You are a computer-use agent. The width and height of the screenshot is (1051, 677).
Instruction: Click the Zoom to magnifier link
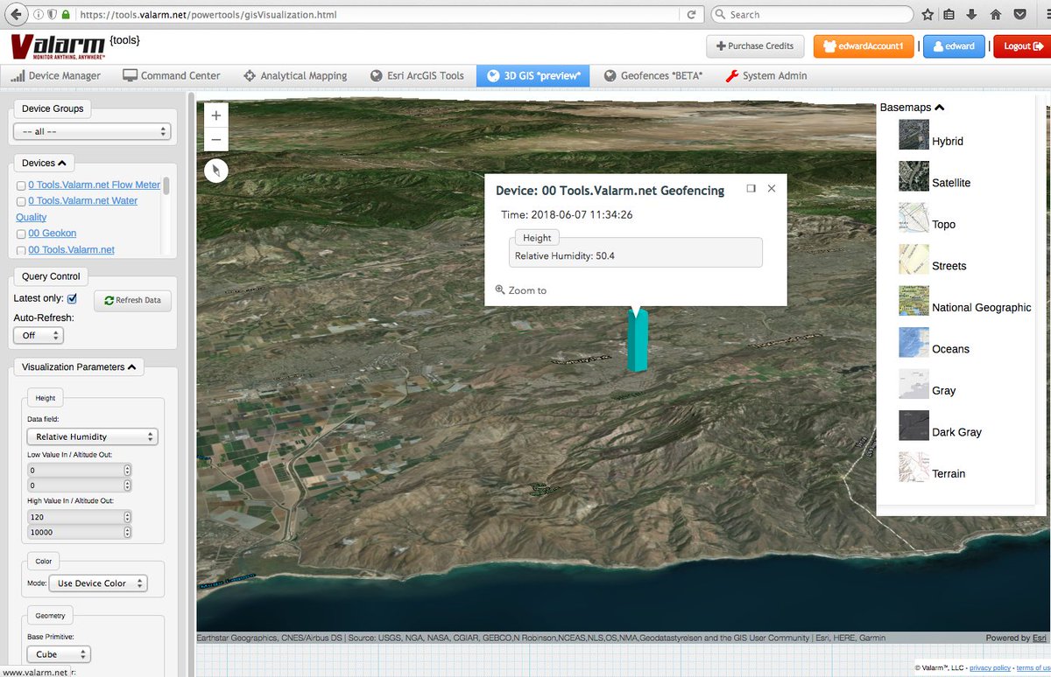(x=521, y=290)
